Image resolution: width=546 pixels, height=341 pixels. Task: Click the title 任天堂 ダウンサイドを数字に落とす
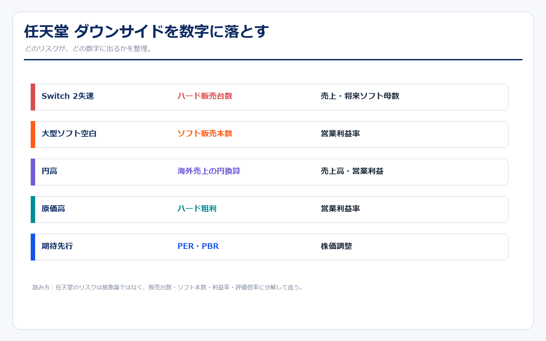(146, 31)
